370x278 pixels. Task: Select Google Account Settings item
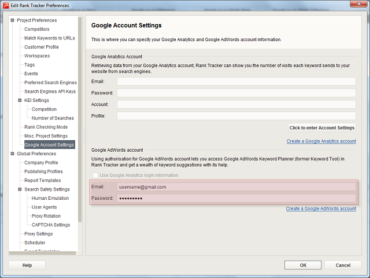pos(50,145)
